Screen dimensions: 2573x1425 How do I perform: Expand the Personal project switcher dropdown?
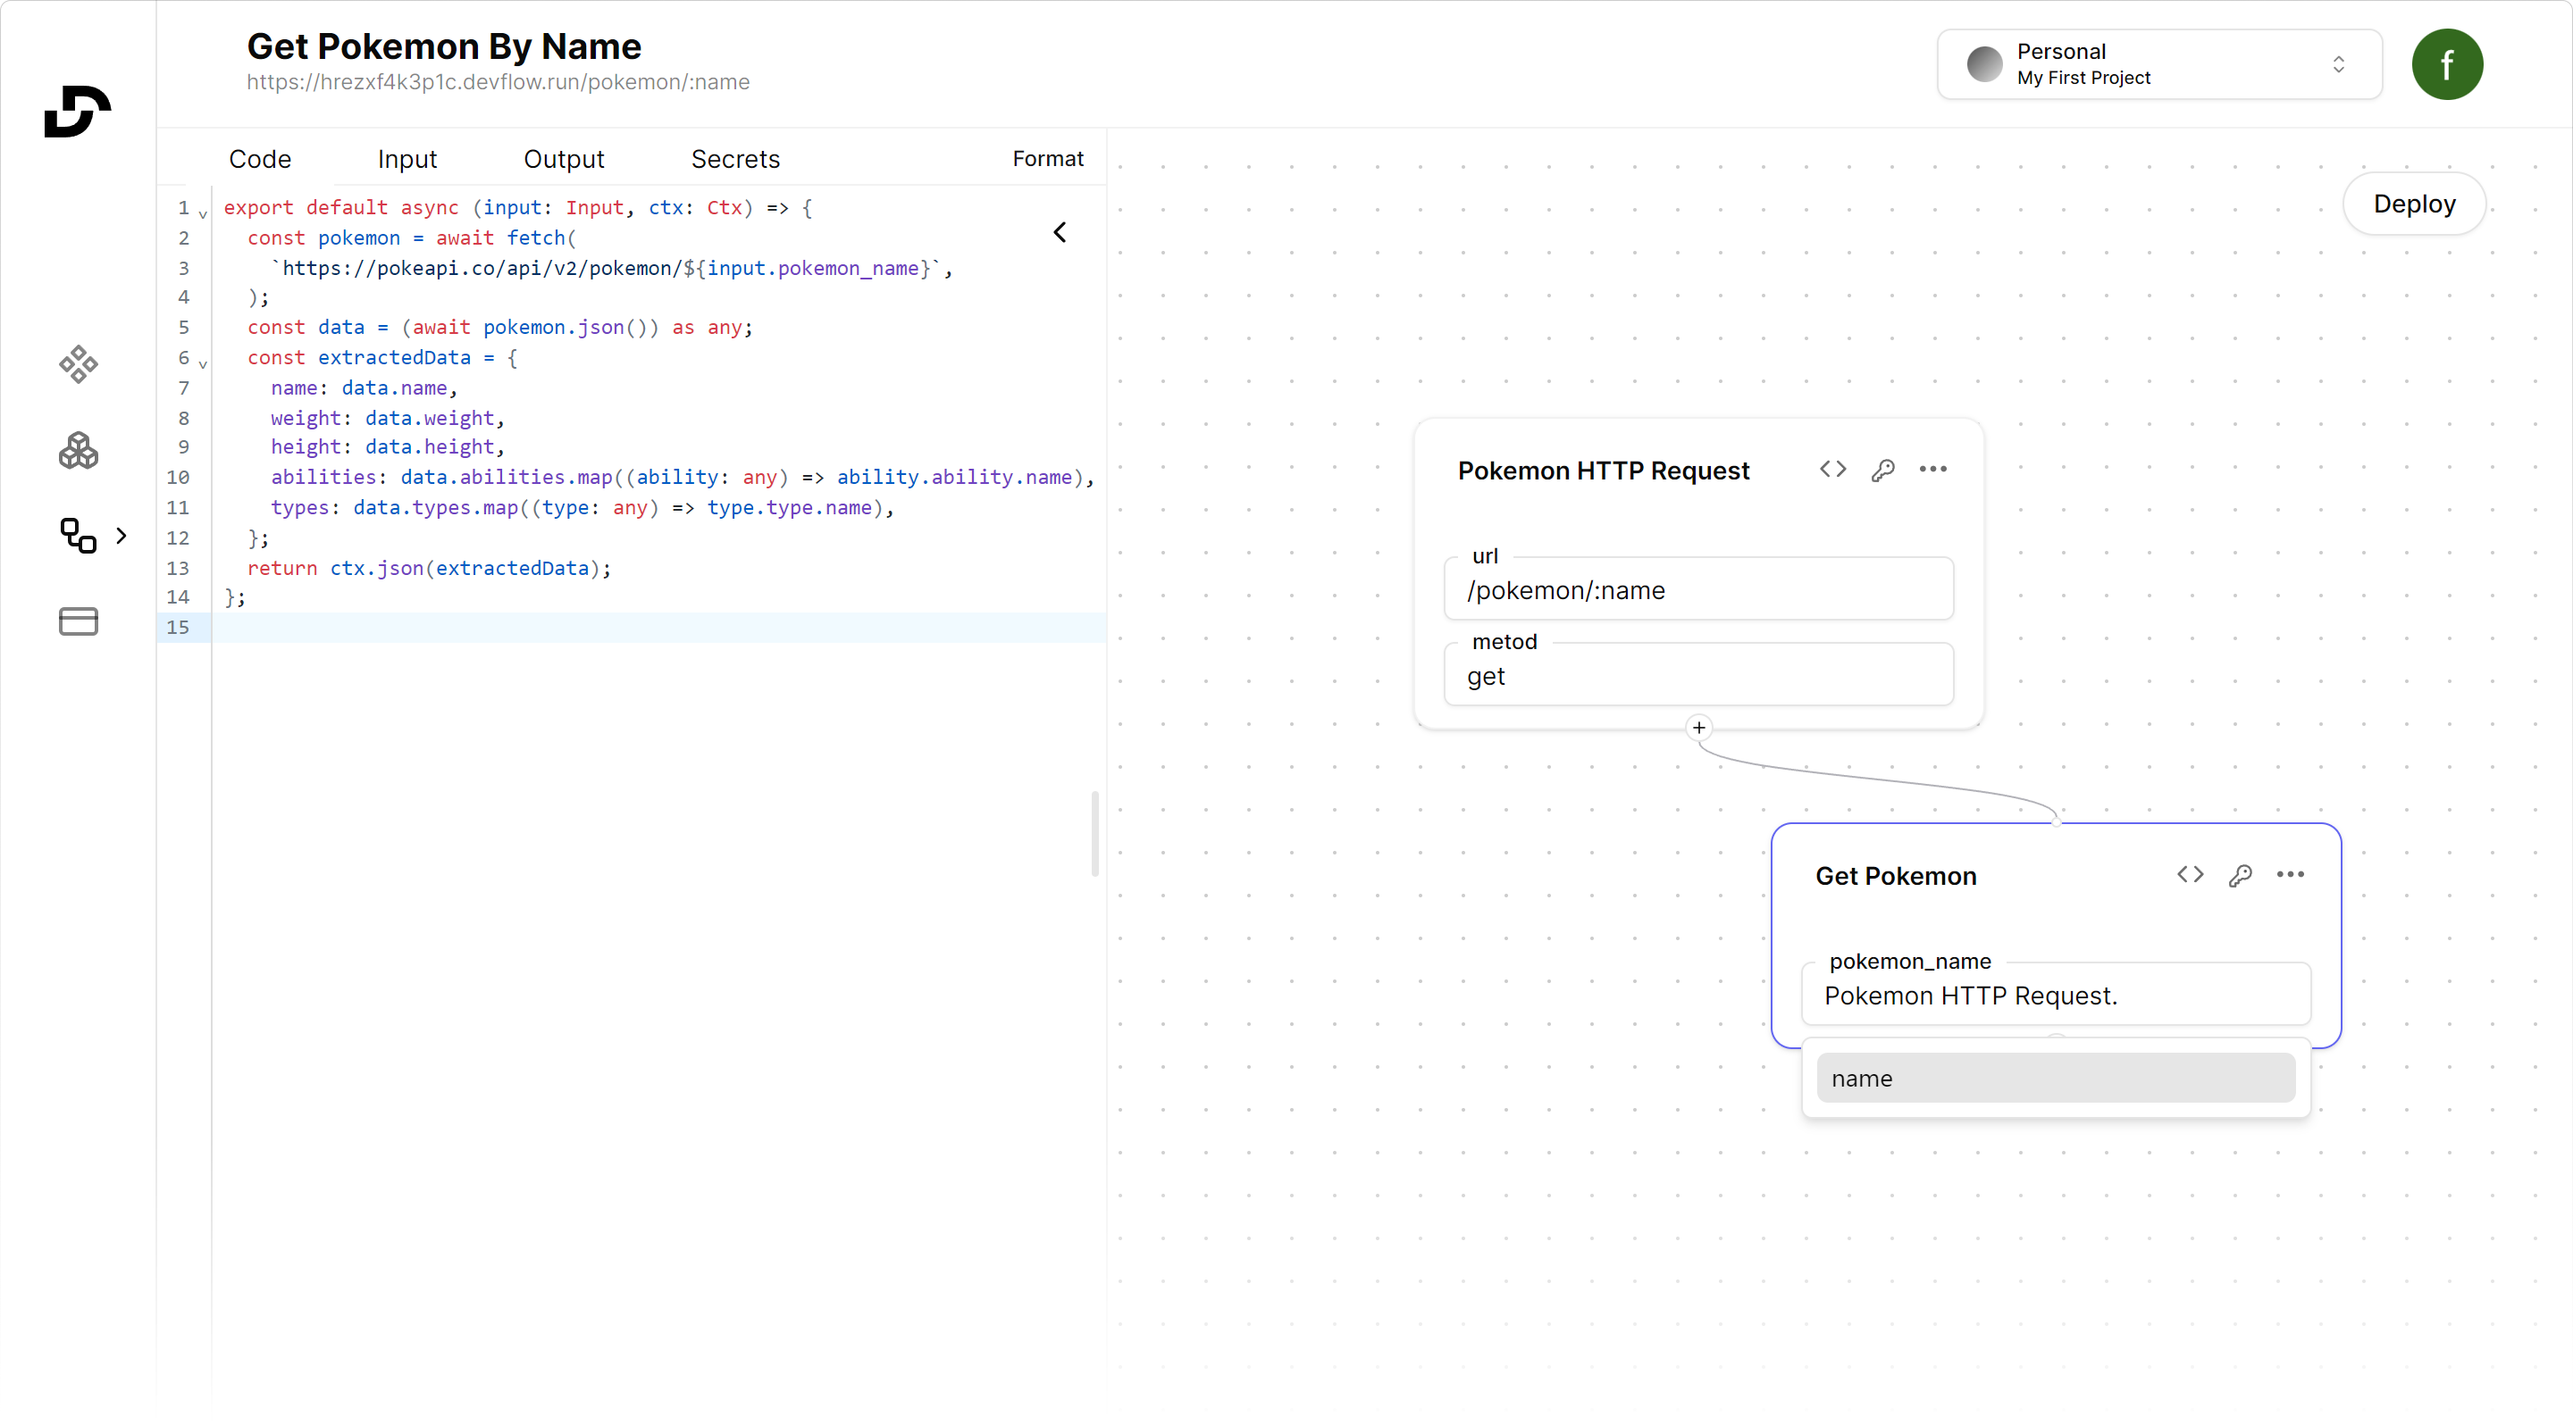pos(2159,64)
